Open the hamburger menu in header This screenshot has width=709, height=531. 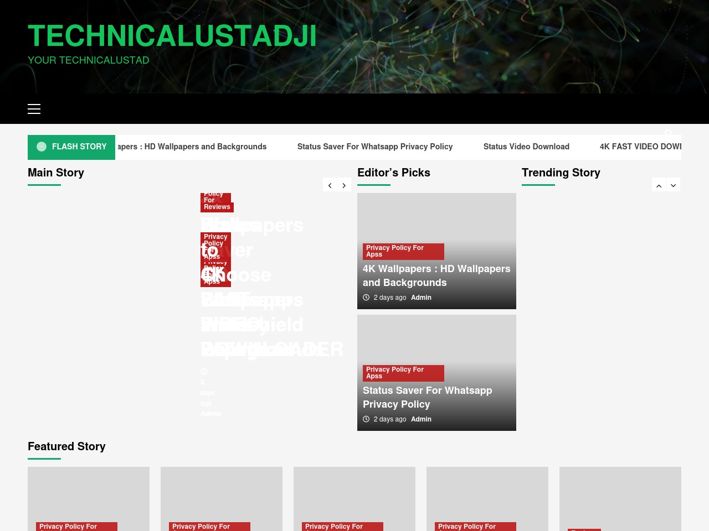pos(34,109)
